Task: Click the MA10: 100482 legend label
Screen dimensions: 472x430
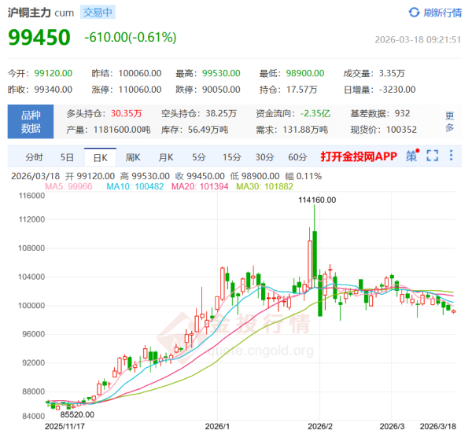Action: [x=135, y=186]
